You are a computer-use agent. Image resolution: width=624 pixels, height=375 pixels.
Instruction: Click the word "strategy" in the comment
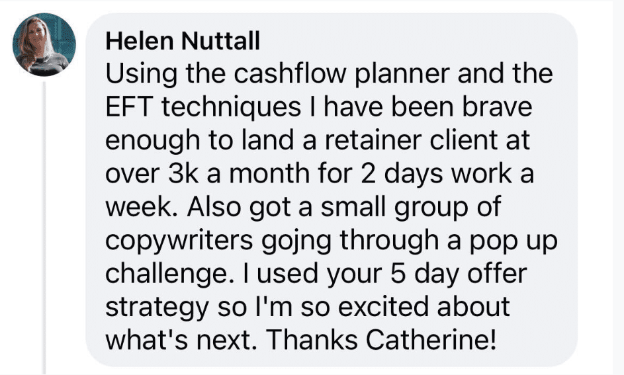coord(153,306)
